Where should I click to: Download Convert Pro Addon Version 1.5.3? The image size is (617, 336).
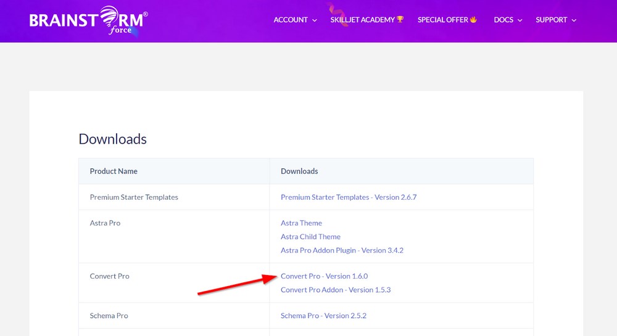(x=336, y=290)
